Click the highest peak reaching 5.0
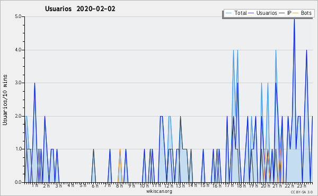This screenshot has height=196, width=318. (294, 19)
